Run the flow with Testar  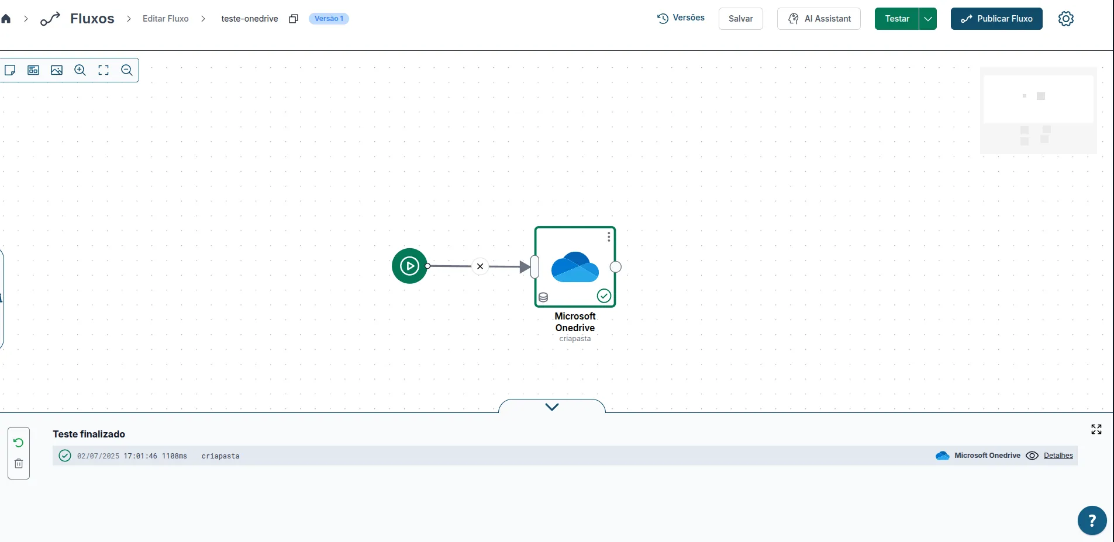click(x=897, y=19)
